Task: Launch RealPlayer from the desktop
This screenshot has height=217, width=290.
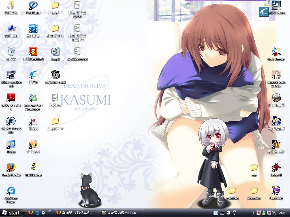Action: [33, 8]
